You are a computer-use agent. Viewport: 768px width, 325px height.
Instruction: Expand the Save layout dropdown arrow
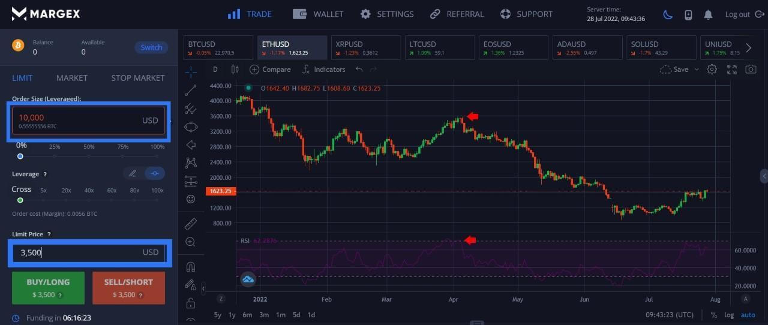(697, 70)
